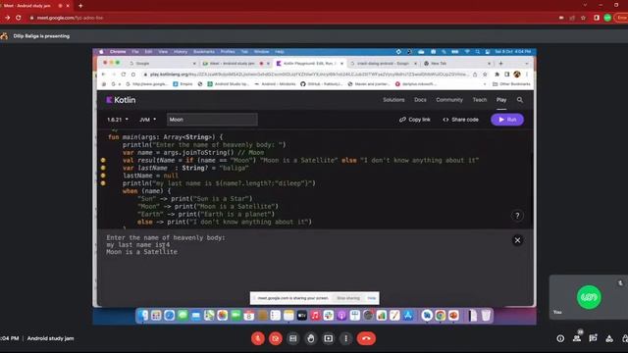Open Music from the Dock
This screenshot has width=628, height=353.
315,316
